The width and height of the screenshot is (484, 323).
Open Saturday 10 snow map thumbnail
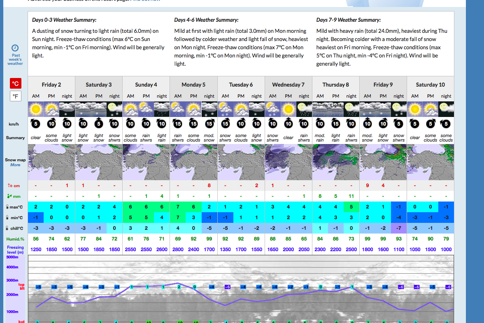click(x=430, y=162)
